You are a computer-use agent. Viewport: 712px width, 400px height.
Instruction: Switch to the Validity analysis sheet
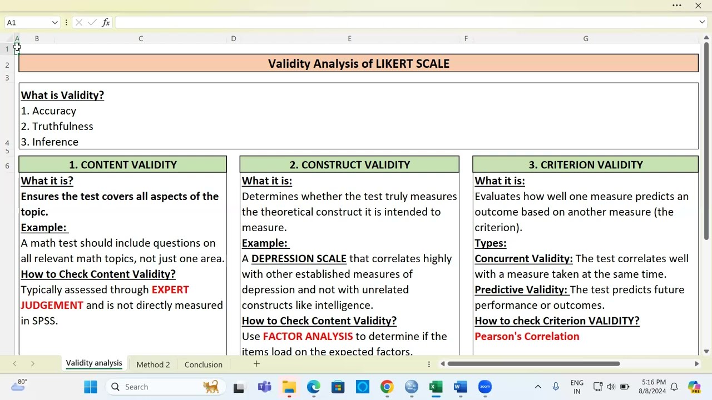point(93,363)
